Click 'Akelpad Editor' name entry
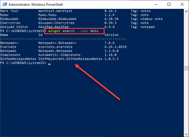The width and height of the screenshot is (189, 137). [14, 27]
